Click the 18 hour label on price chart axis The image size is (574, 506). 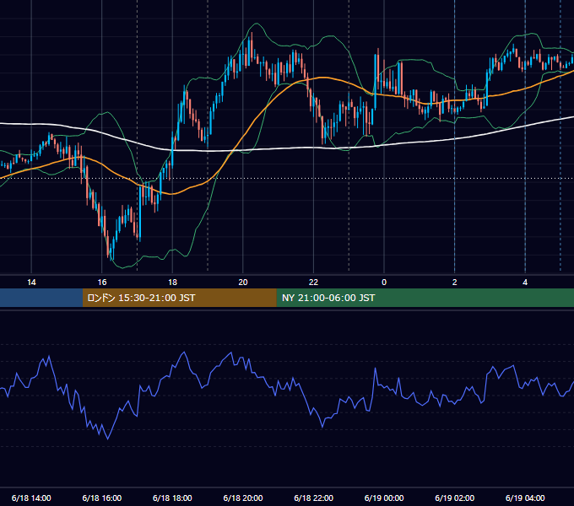pos(172,283)
